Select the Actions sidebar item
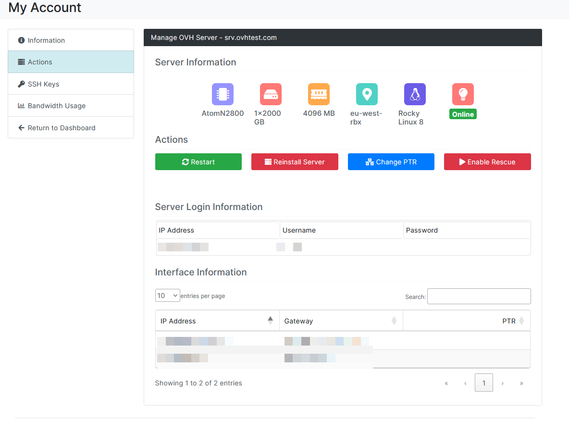This screenshot has width=569, height=421. (x=71, y=62)
